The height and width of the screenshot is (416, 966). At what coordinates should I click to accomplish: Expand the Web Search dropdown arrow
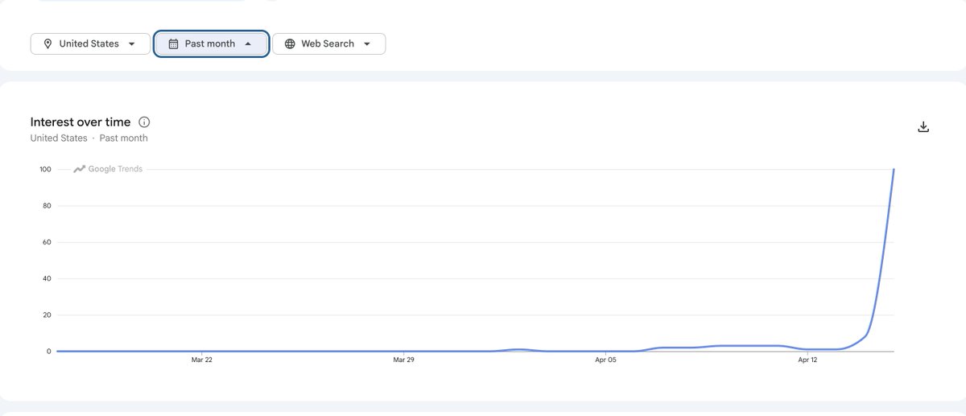pyautogui.click(x=367, y=44)
